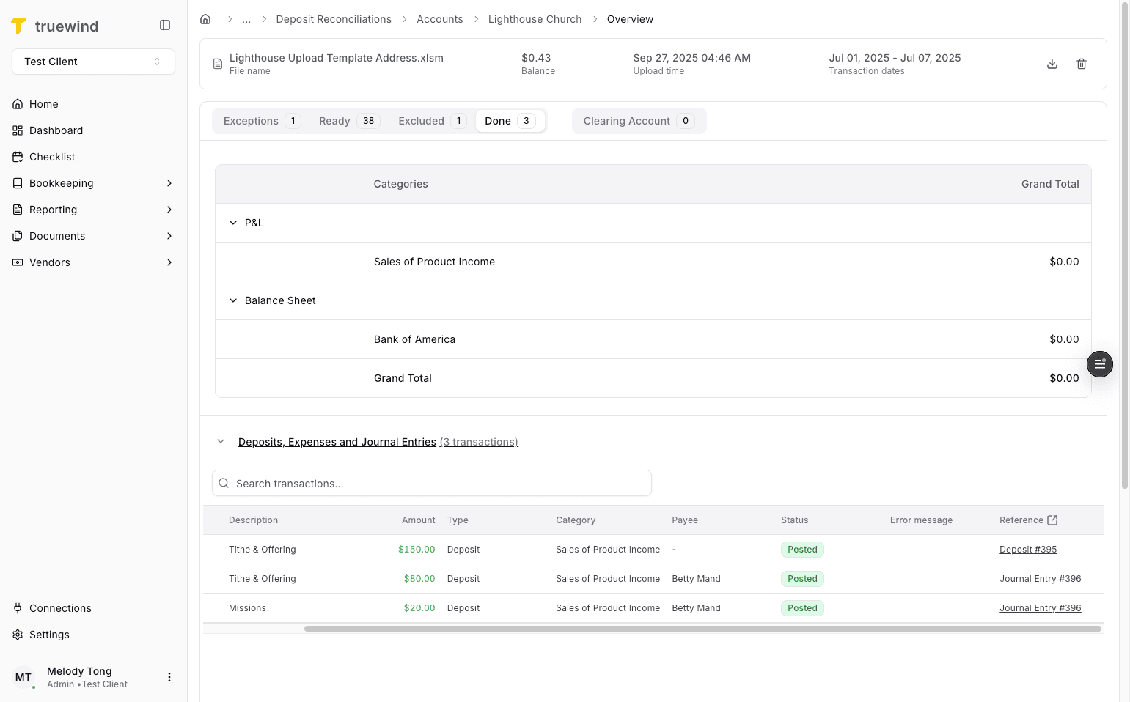Screen dimensions: 1130x702
Task: Select the Vendors icon
Action: click(x=16, y=262)
